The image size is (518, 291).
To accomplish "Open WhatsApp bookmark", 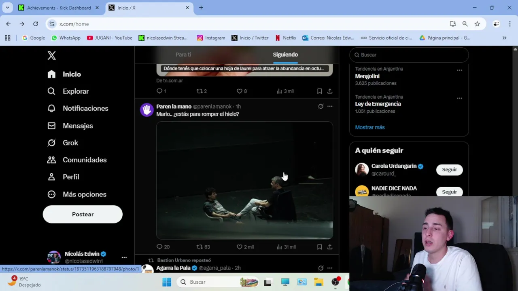I will [x=66, y=38].
